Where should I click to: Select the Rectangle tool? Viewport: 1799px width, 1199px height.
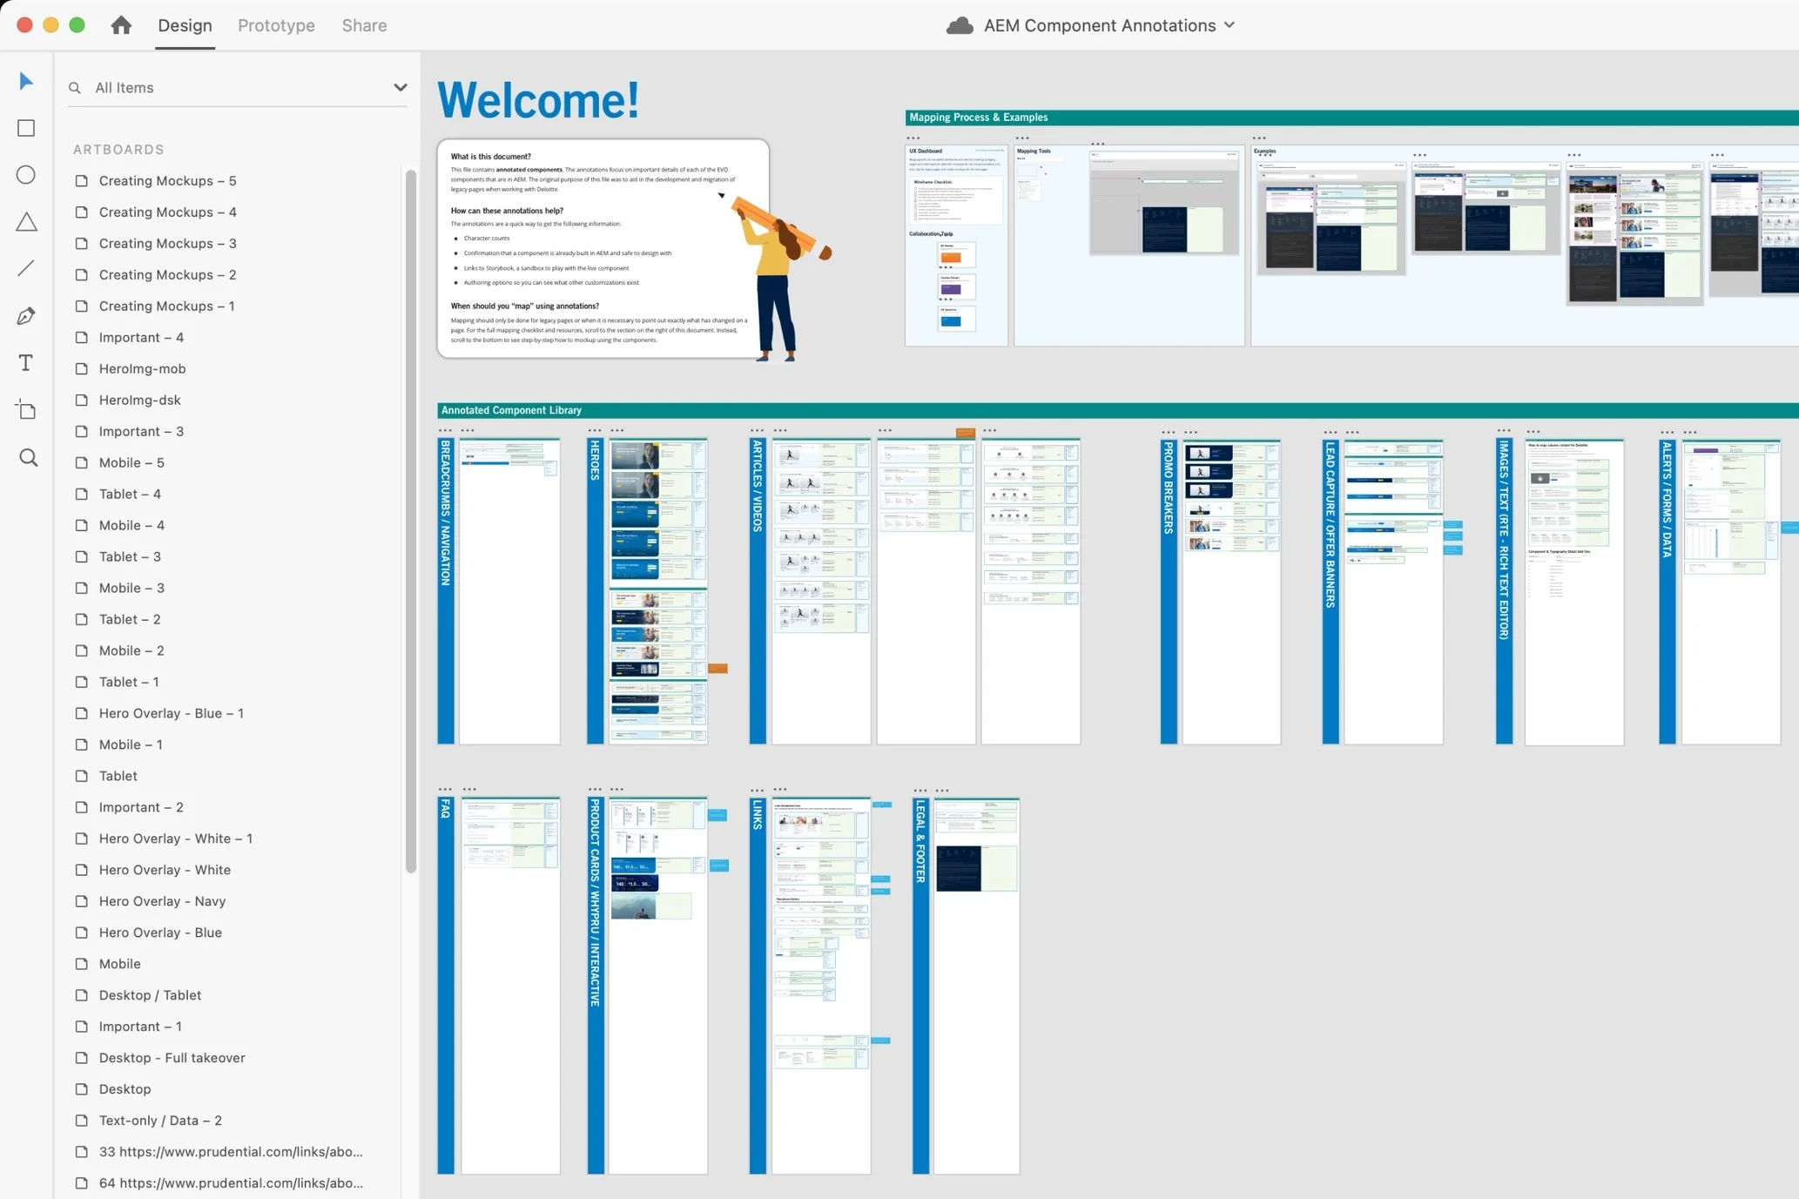coord(26,128)
